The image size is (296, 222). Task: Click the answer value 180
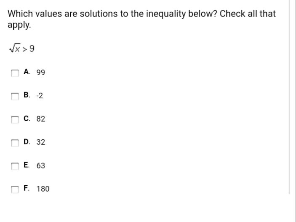(x=43, y=189)
